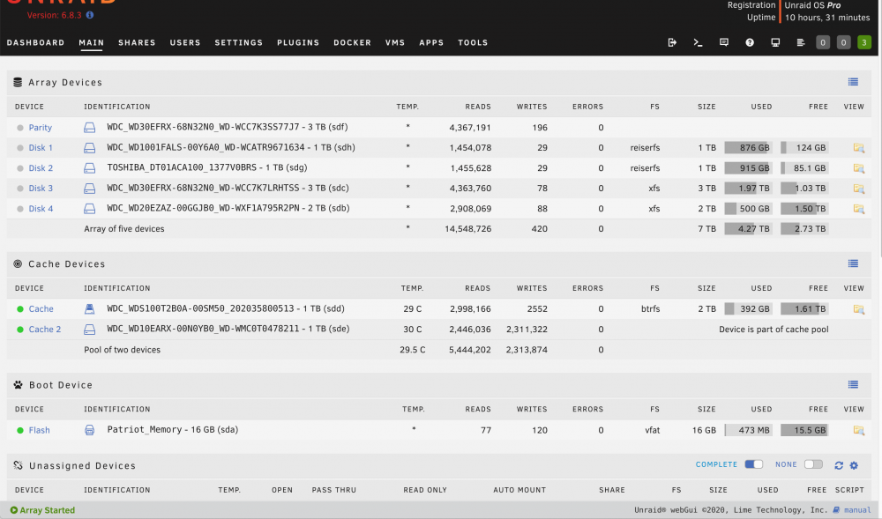Click Cache 2 green status indicator

20,330
